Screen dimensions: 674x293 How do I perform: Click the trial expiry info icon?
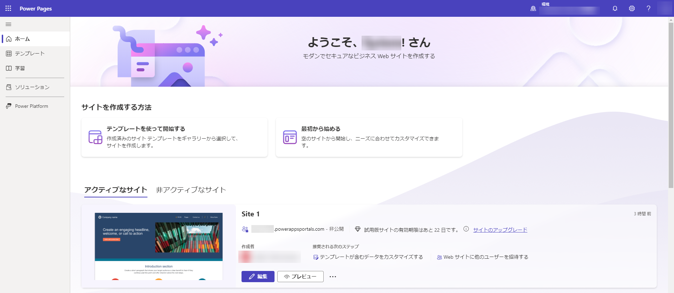466,229
